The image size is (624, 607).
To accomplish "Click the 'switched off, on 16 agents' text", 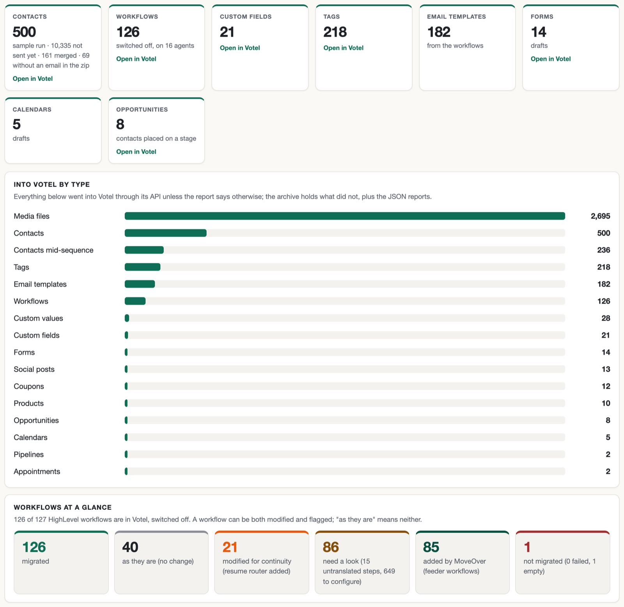I will [x=155, y=46].
